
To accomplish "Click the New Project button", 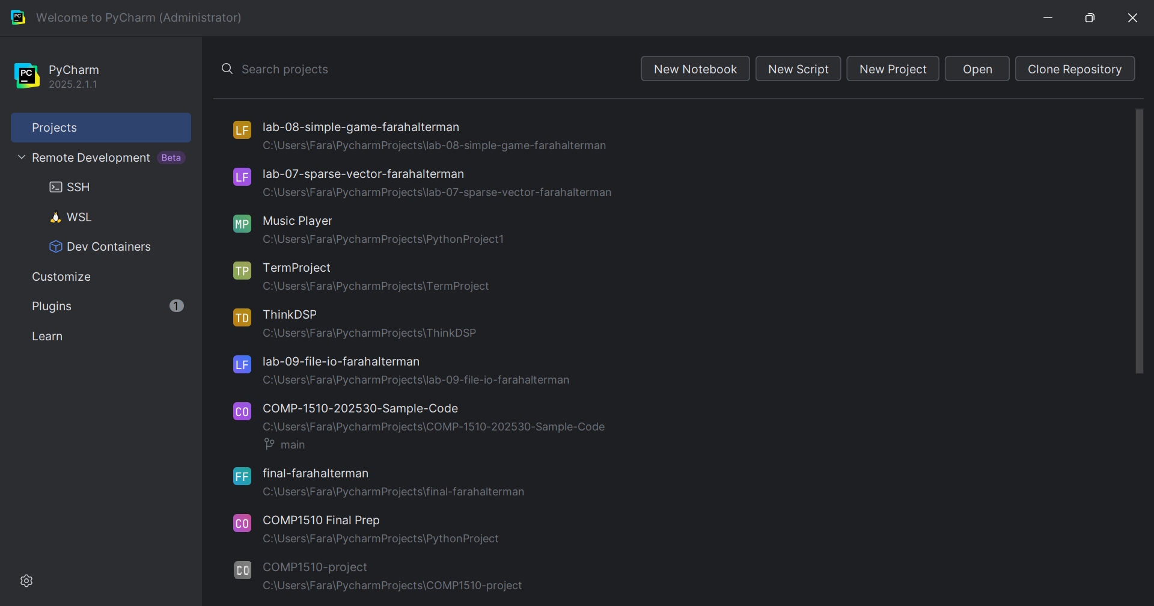I will (x=892, y=69).
